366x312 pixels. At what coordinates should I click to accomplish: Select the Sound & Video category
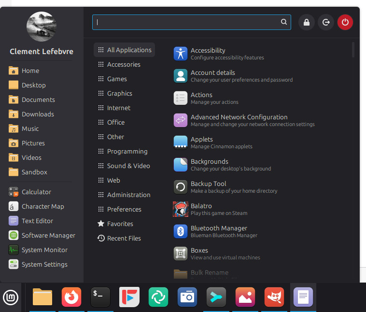[x=128, y=166]
